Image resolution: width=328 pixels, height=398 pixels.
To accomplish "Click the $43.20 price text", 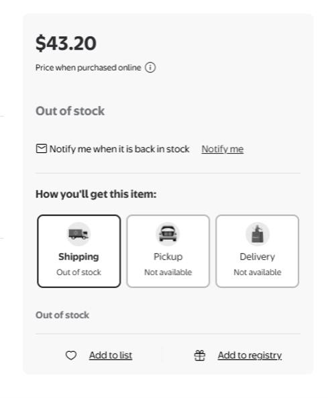I will pos(66,43).
